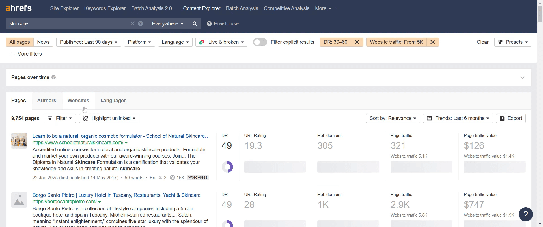
Task: Open the Platform filter dropdown
Action: (x=140, y=42)
